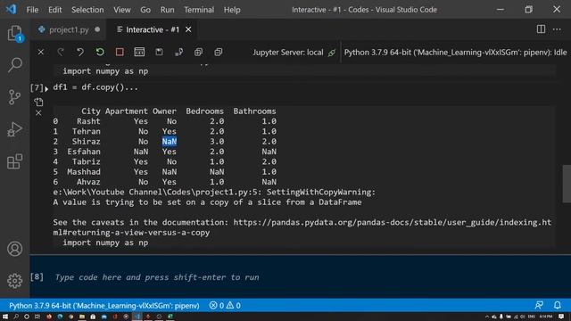Open the Terminal menu
Viewport: 571px width, 321px height.
pos(199,10)
